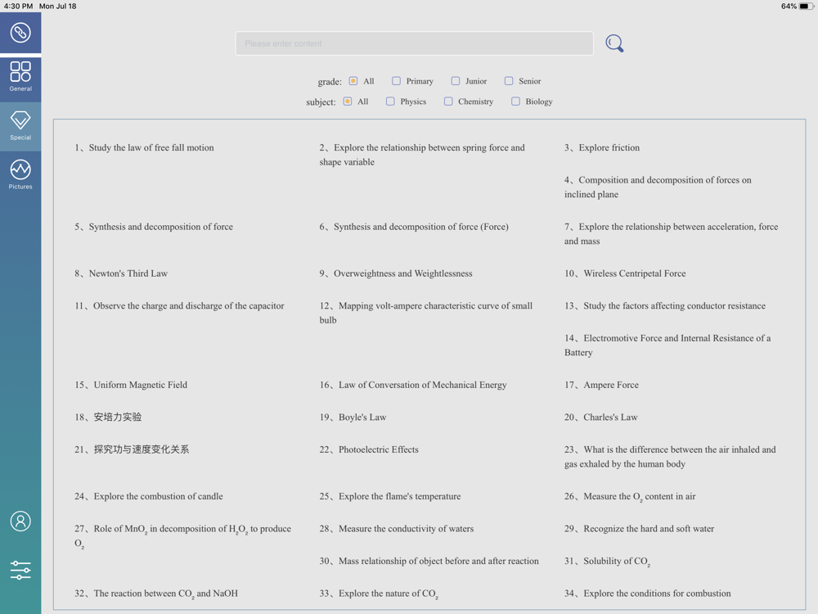Open Role of MnO2 decomposition experiment
The height and width of the screenshot is (614, 818).
tap(182, 536)
